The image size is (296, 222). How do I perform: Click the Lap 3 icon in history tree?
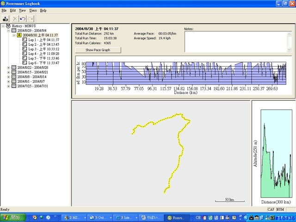coord(25,49)
